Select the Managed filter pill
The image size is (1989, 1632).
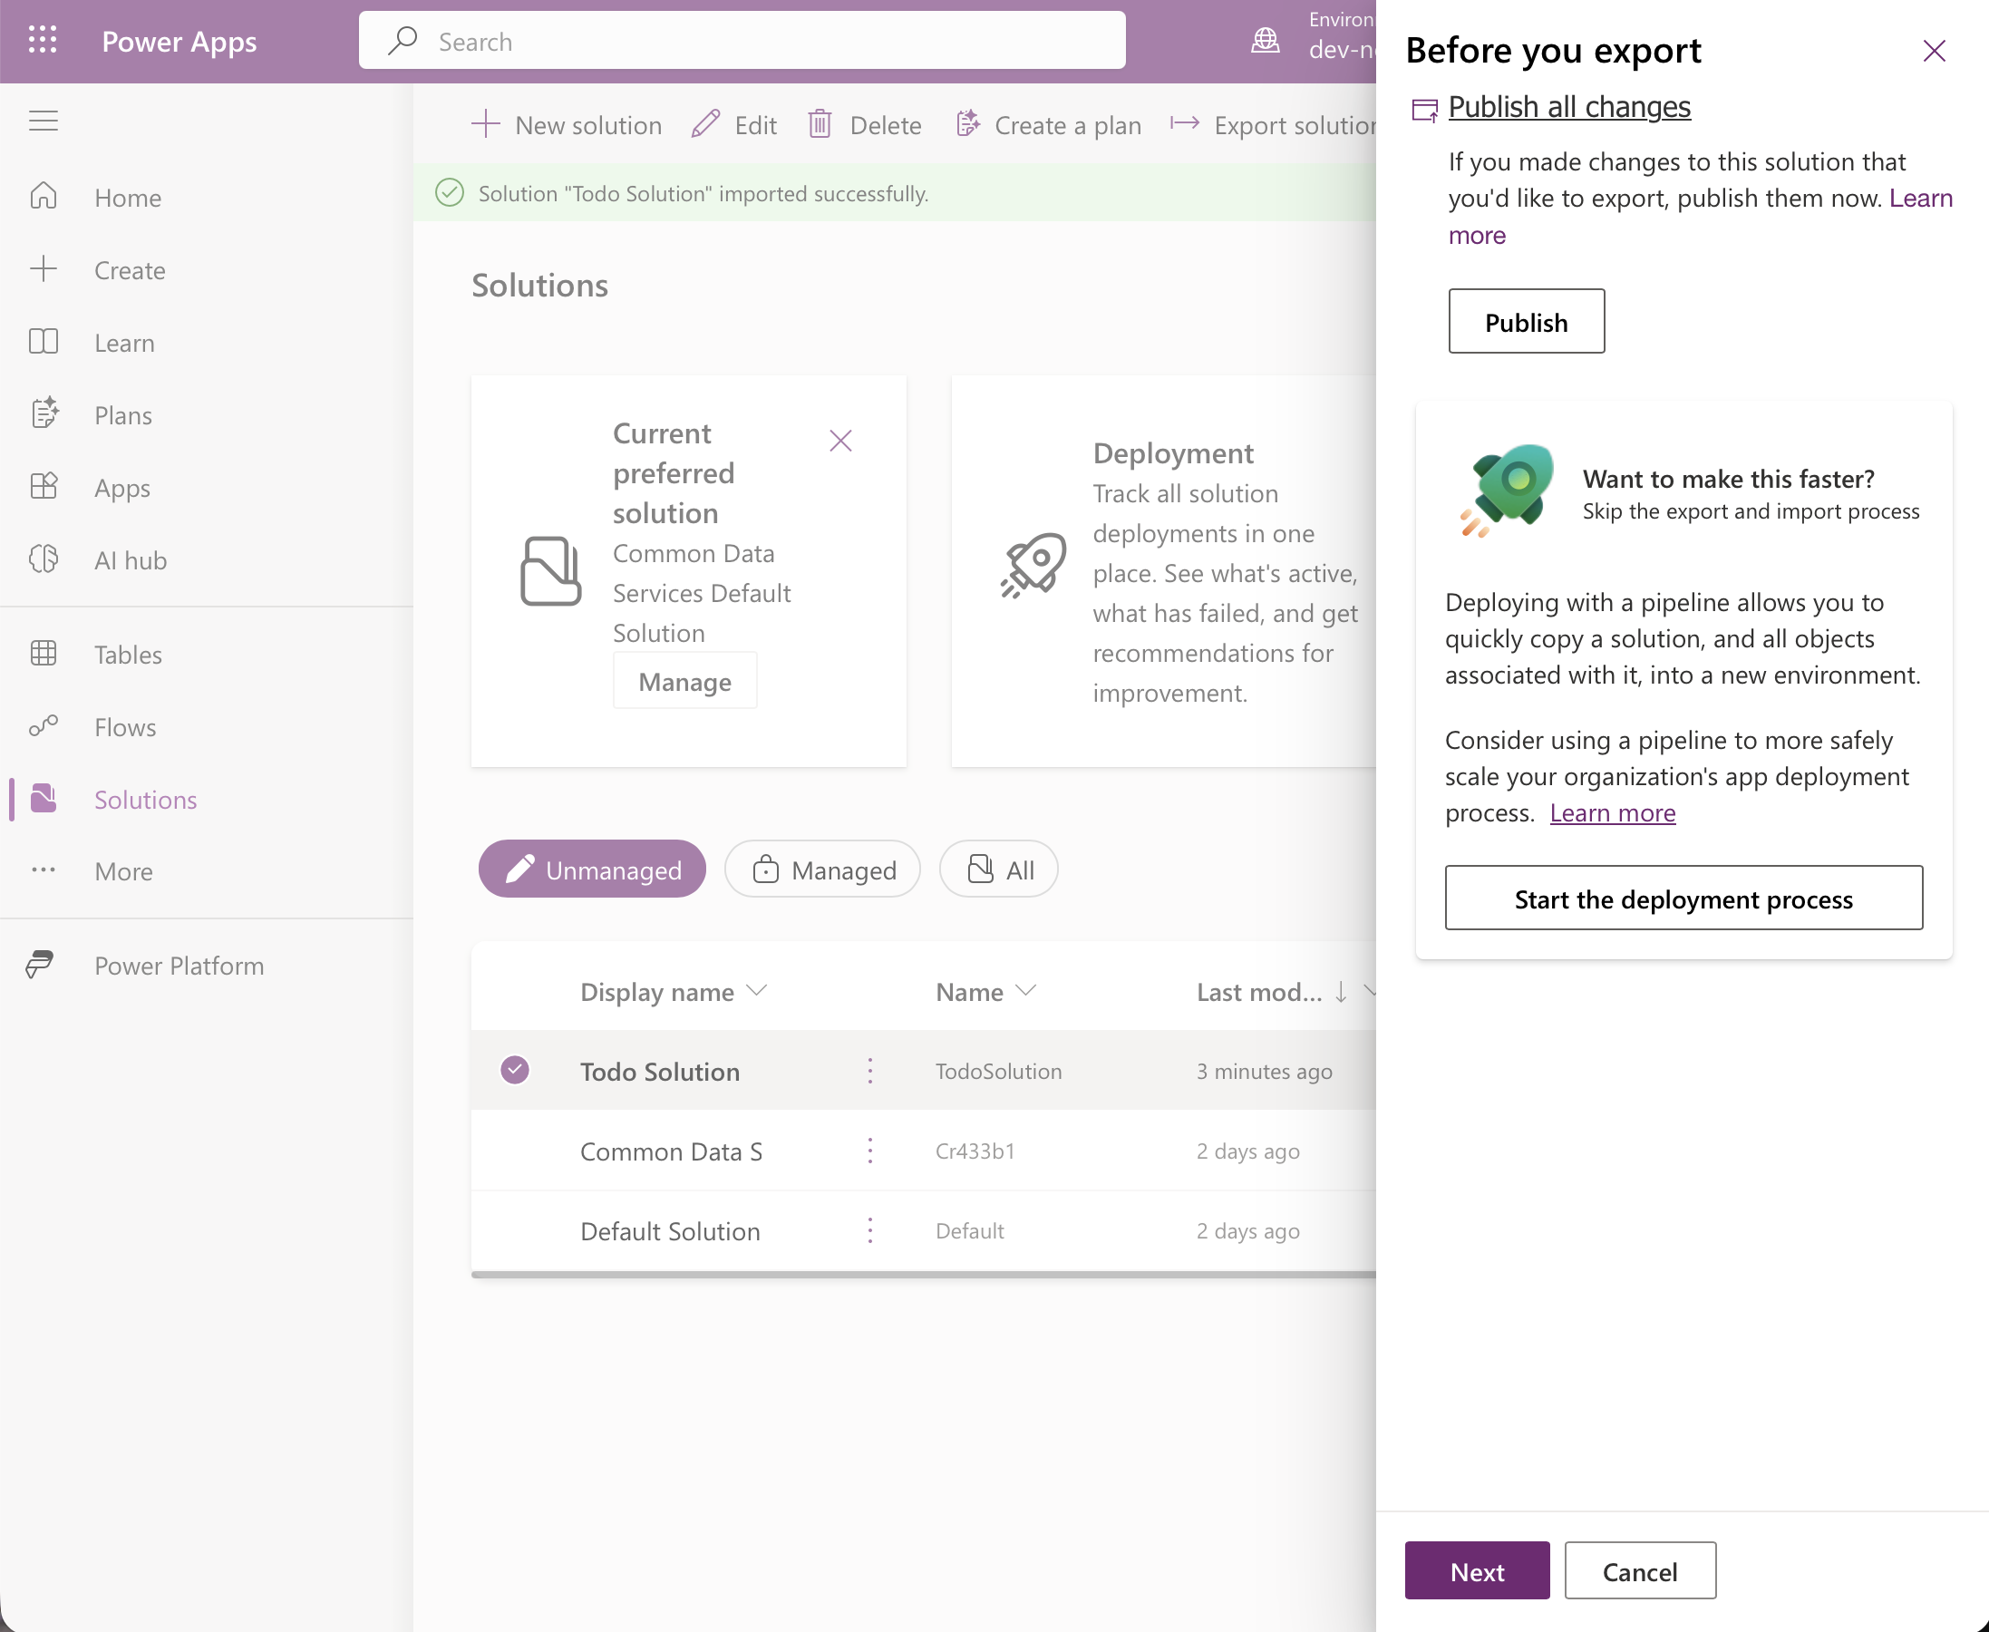tap(822, 869)
